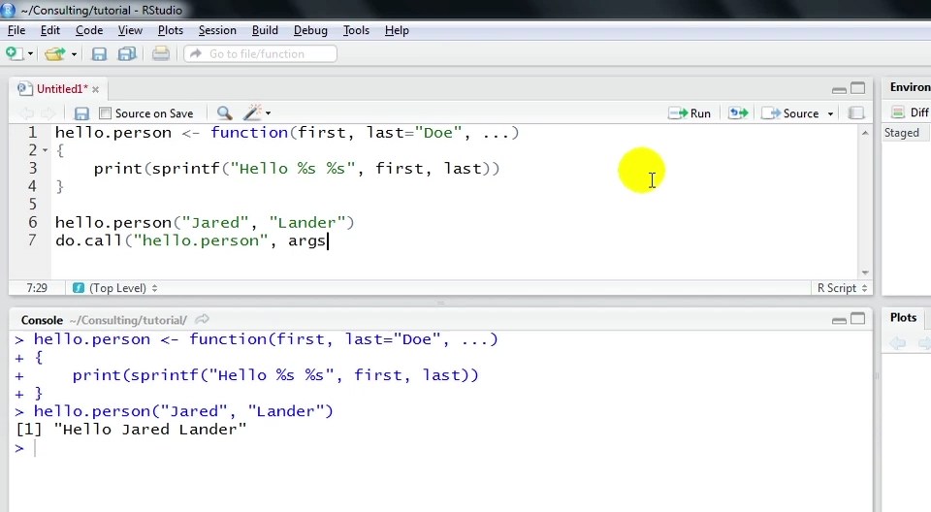This screenshot has height=512, width=931.
Task: Save current document from main toolbar
Action: [99, 54]
